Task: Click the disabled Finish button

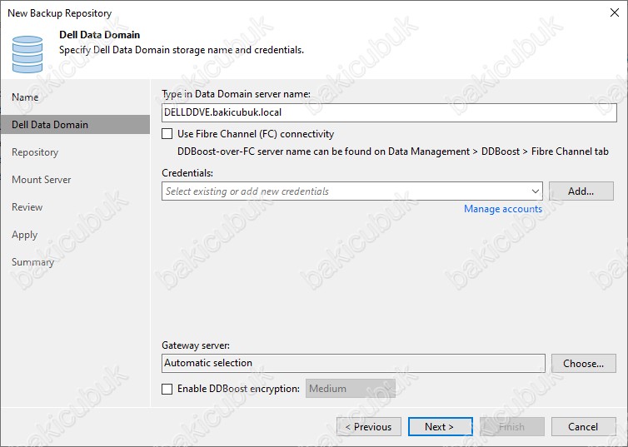Action: pyautogui.click(x=512, y=427)
